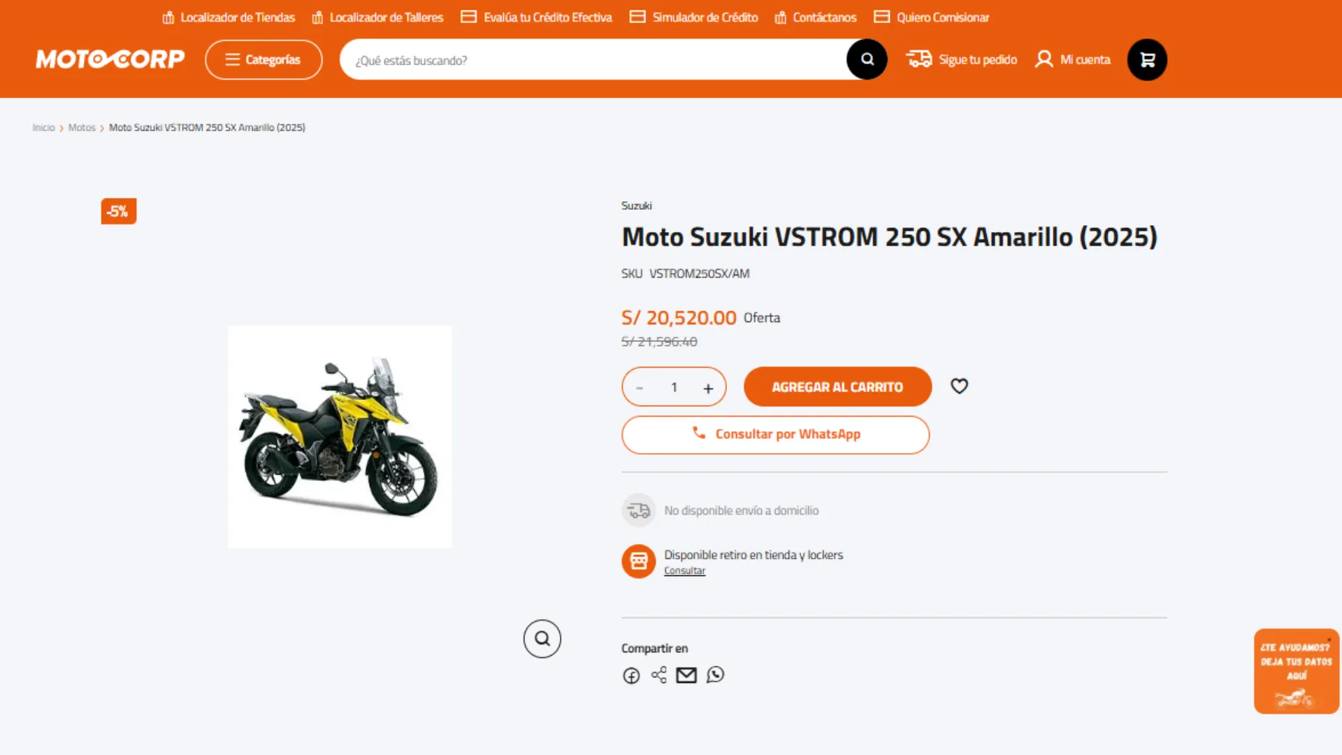Open Localizador de Tiendas link

(229, 17)
